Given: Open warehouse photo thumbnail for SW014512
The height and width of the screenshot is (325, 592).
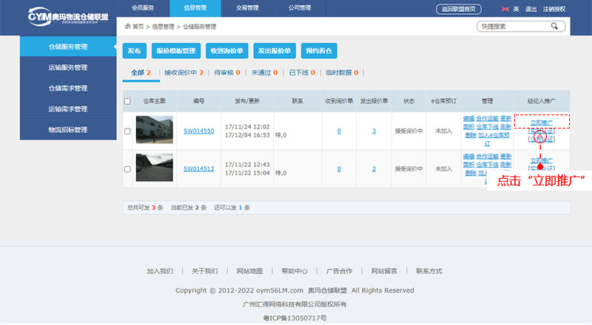Looking at the screenshot, I should click(154, 168).
